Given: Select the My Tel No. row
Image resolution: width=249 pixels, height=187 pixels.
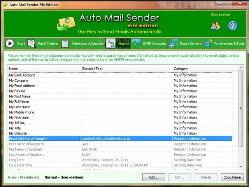Looking at the screenshot, I should click(x=120, y=123).
